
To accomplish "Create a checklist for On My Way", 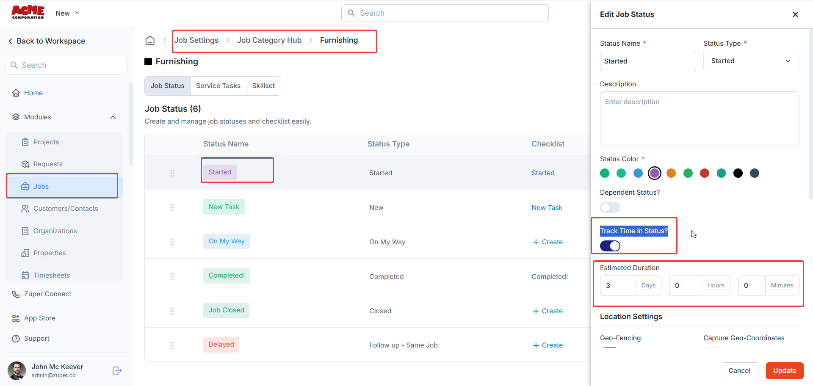I will click(x=548, y=242).
